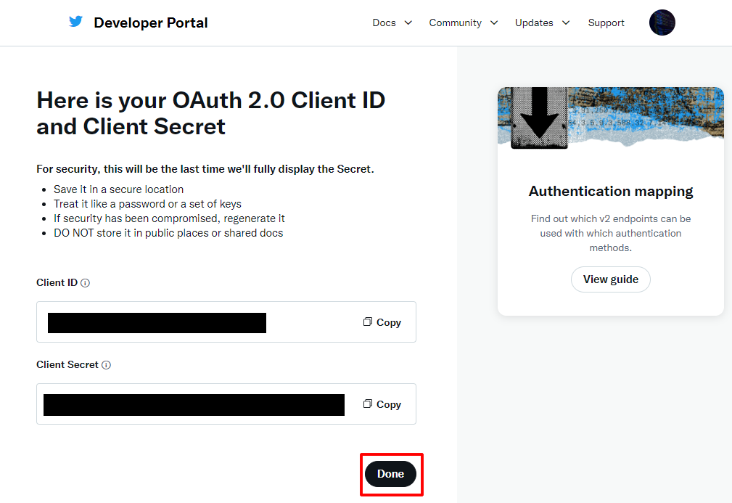
Task: Click the Client Secret field
Action: pos(226,404)
